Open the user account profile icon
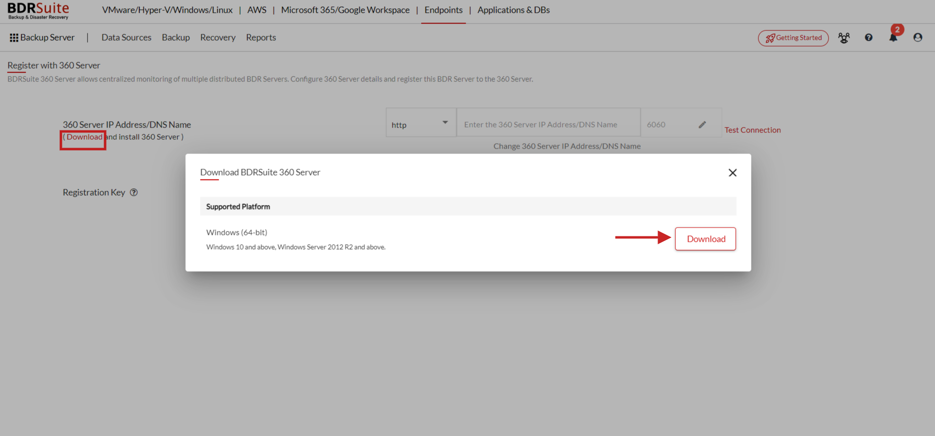Screen dimensions: 935x436 [917, 38]
